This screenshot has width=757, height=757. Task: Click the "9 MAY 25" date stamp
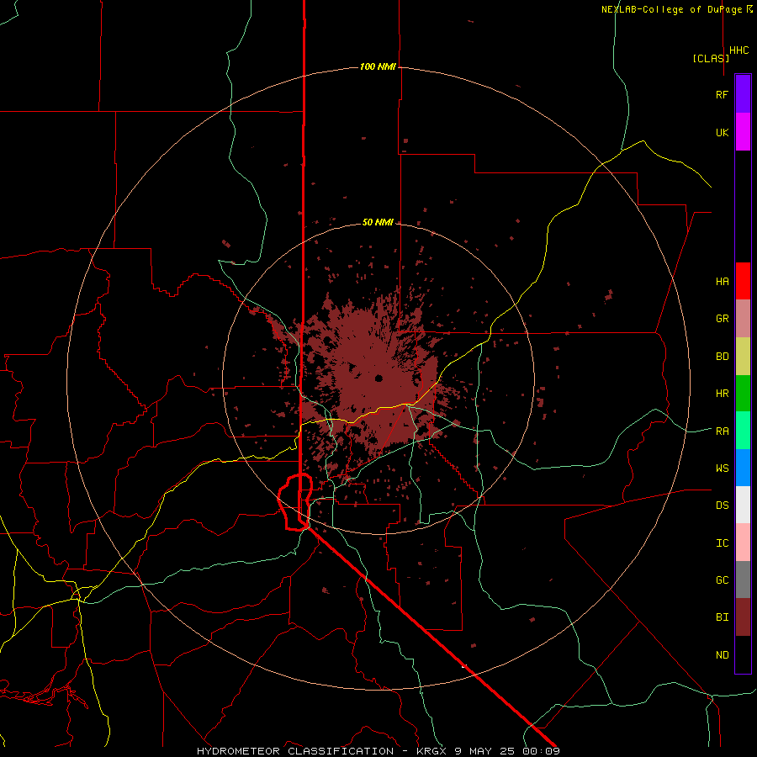pyautogui.click(x=487, y=751)
